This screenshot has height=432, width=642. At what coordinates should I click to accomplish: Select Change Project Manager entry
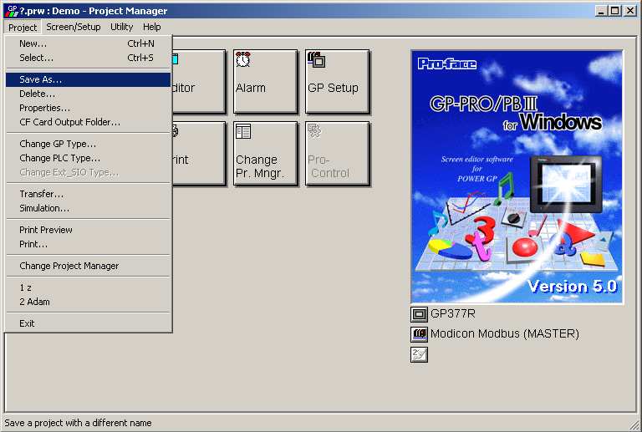[x=88, y=266]
